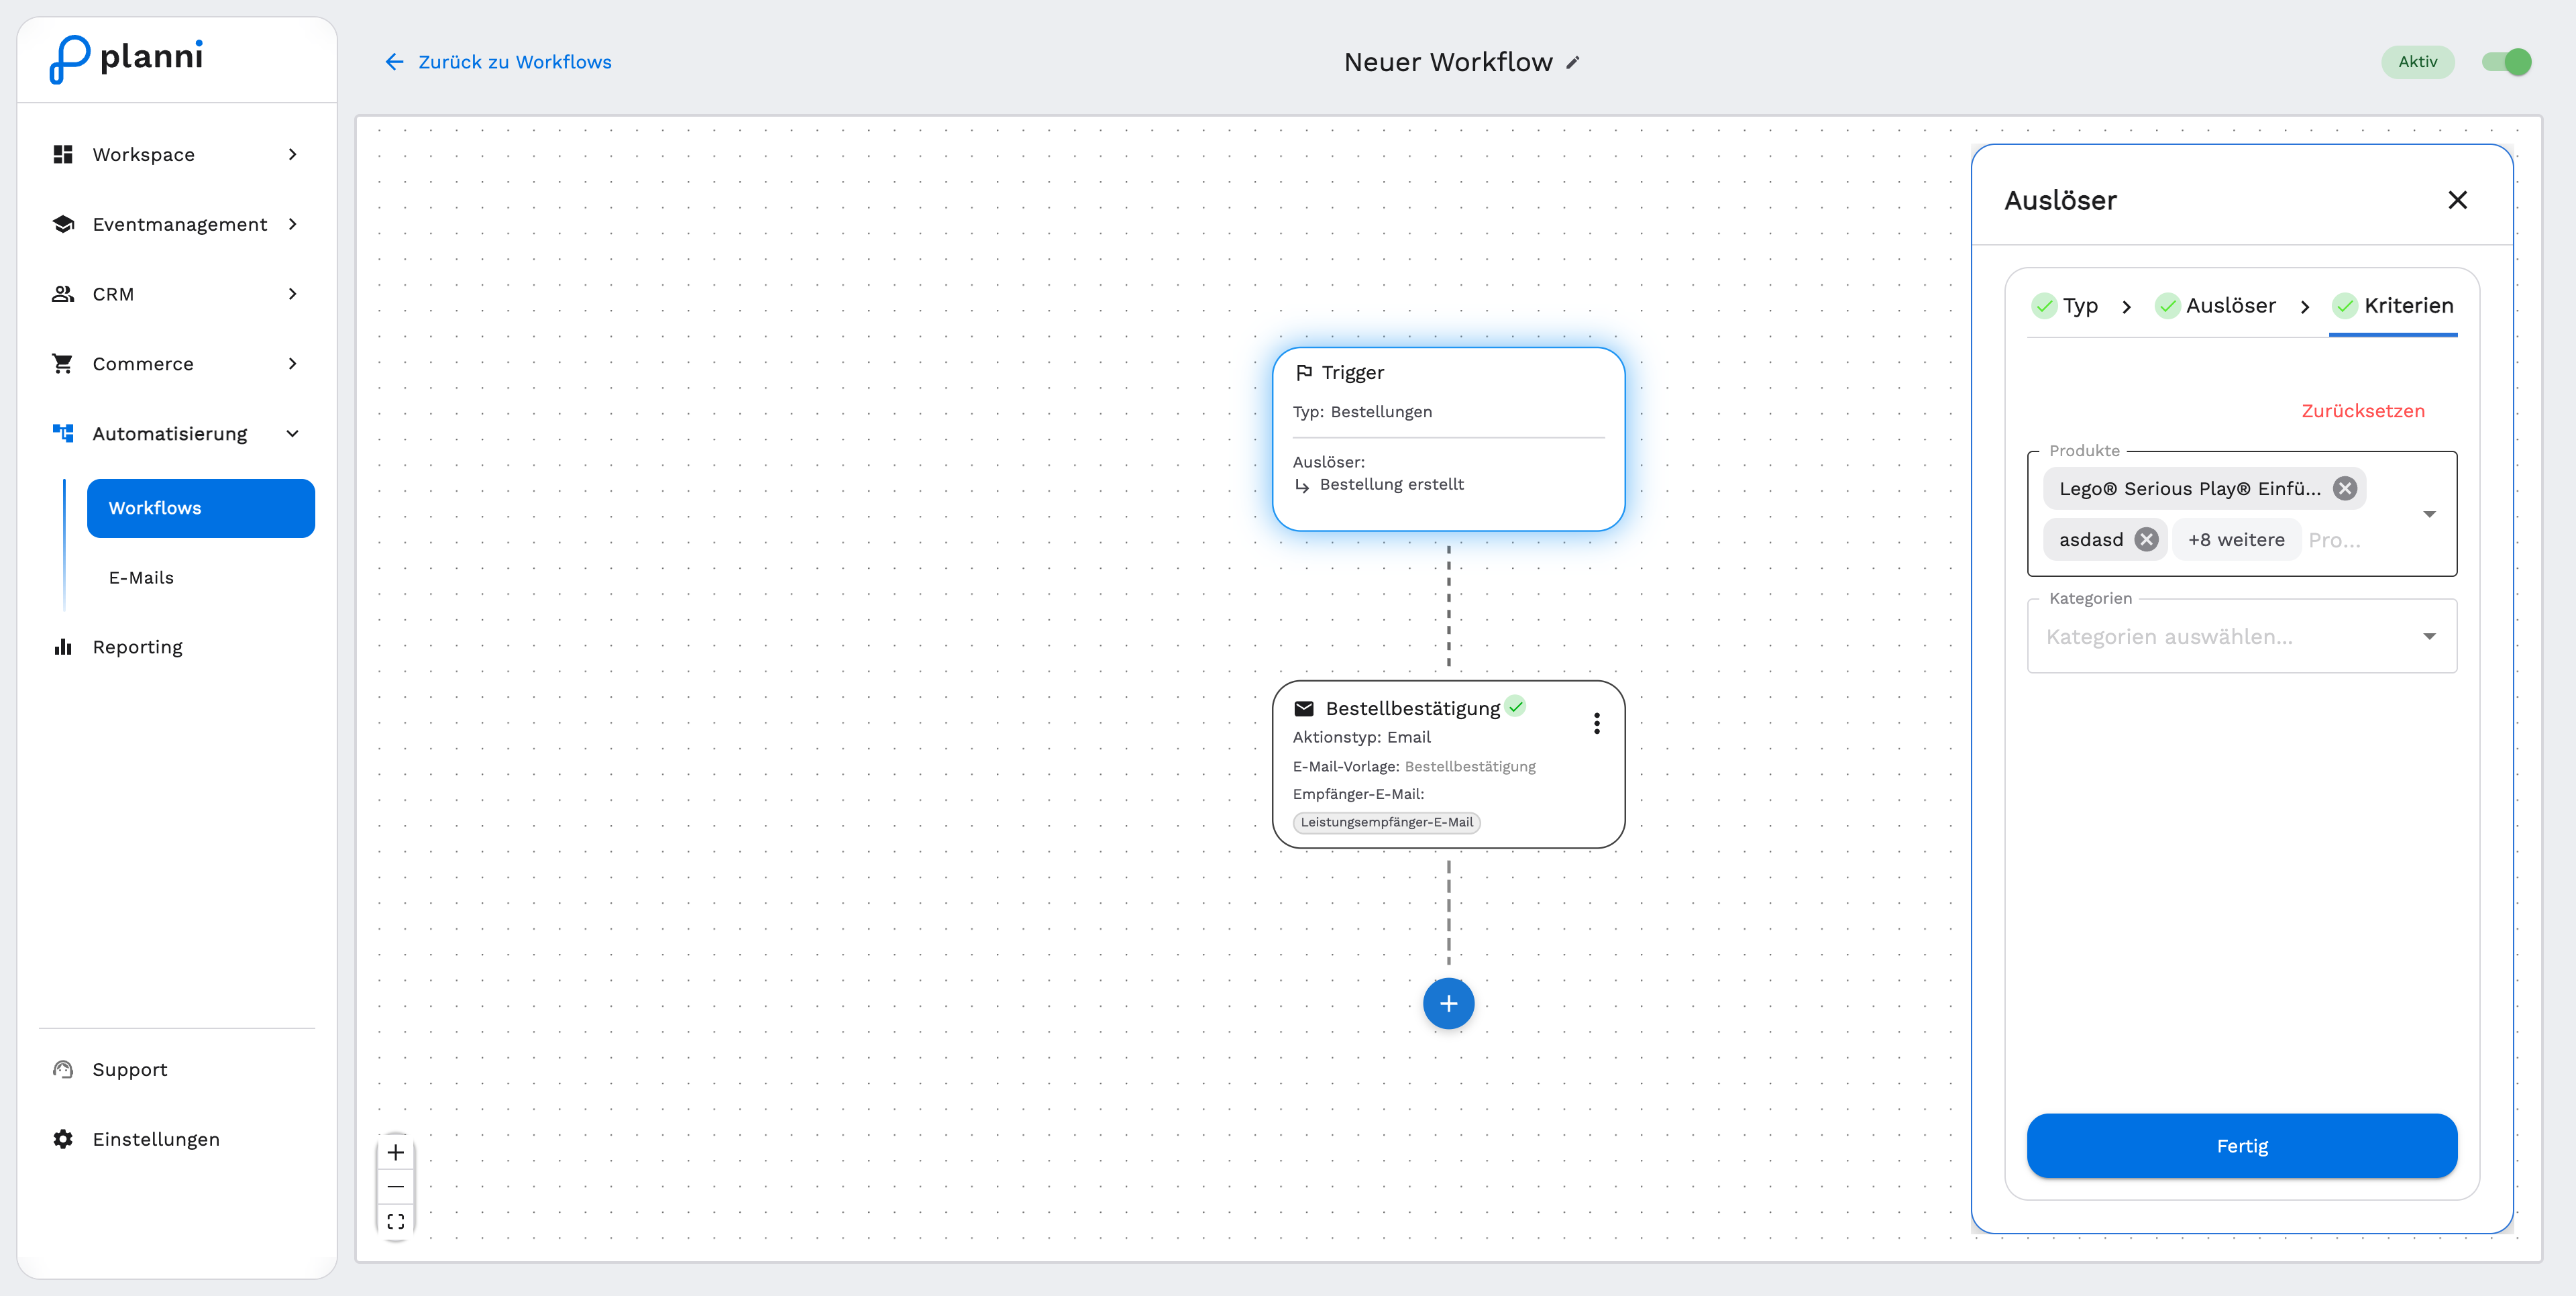Click the +8 weitere chip
Viewport: 2576px width, 1296px height.
pos(2236,540)
